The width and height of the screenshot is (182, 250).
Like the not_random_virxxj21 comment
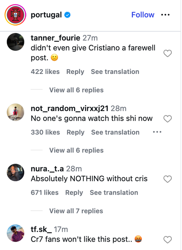coord(168,119)
